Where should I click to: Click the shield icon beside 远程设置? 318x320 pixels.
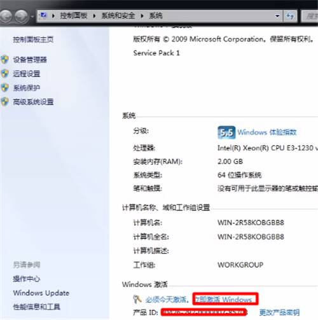click(4, 74)
